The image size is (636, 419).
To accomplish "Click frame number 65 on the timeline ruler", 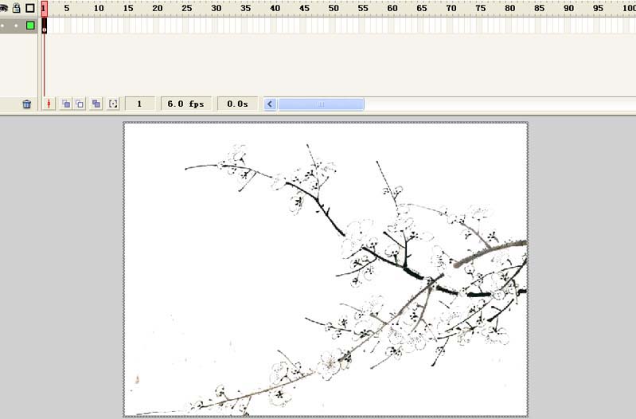I will point(422,8).
